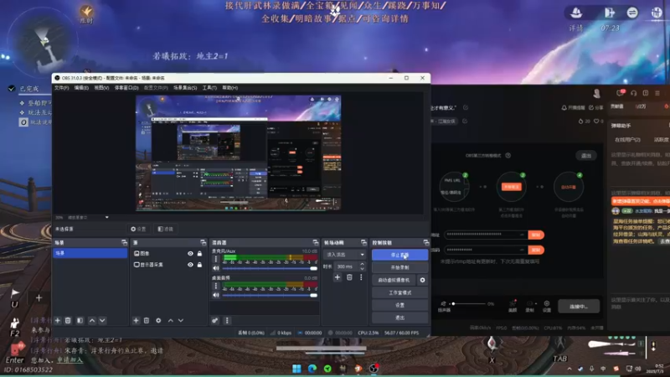Open virtual camera settings gear
Image resolution: width=670 pixels, height=377 pixels.
[422, 280]
